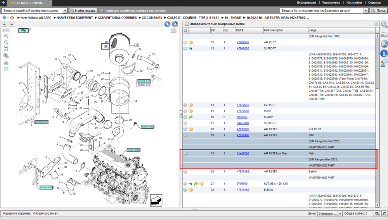Fit diagram to window

pyautogui.click(x=6, y=49)
